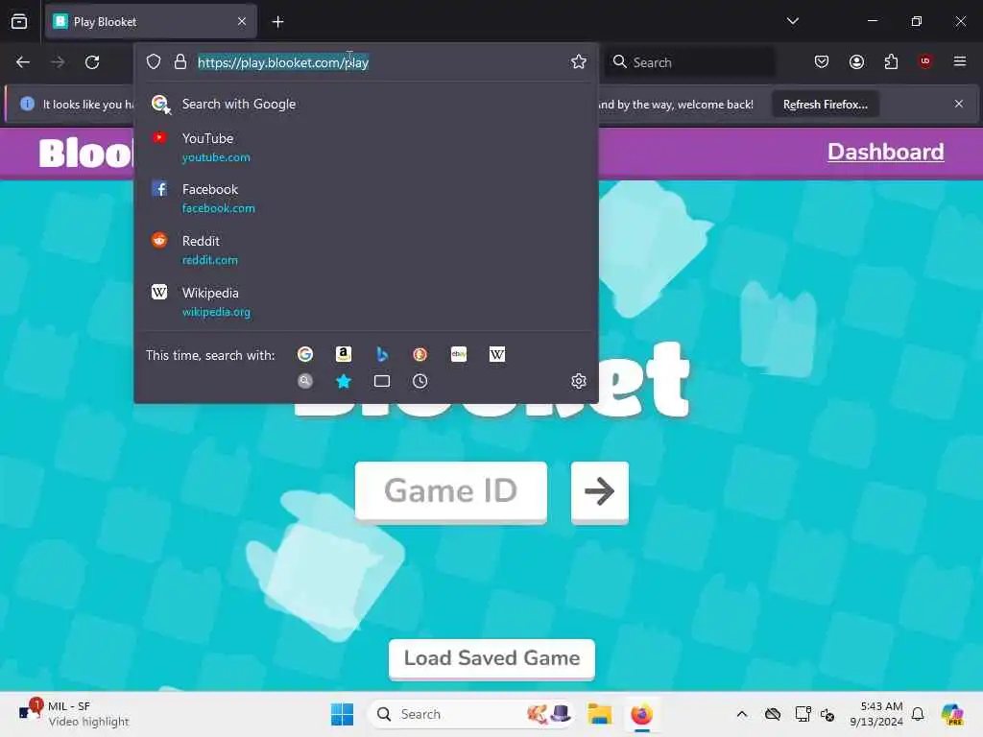Open the tracking protection shield icon

[154, 61]
